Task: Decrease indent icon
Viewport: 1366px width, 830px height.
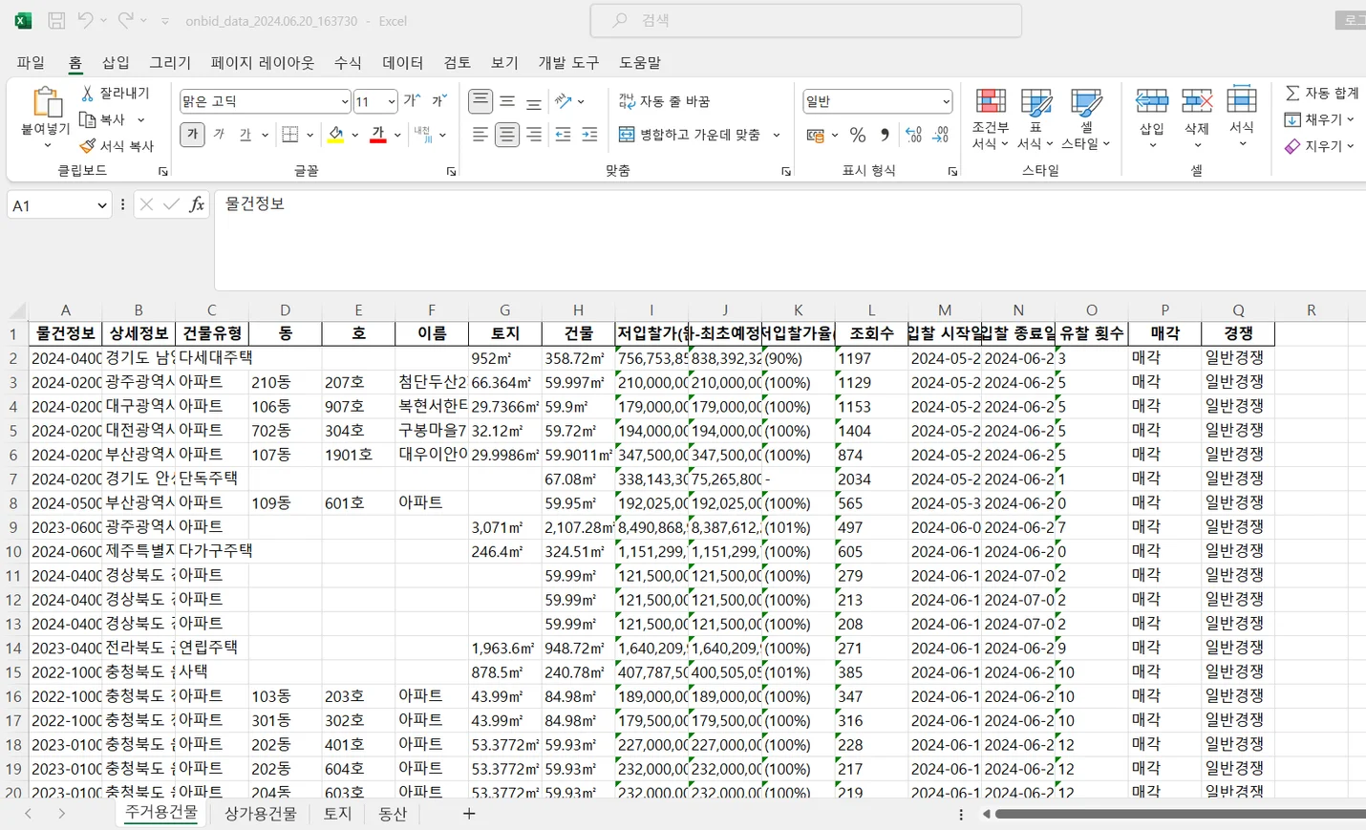Action: [x=564, y=135]
